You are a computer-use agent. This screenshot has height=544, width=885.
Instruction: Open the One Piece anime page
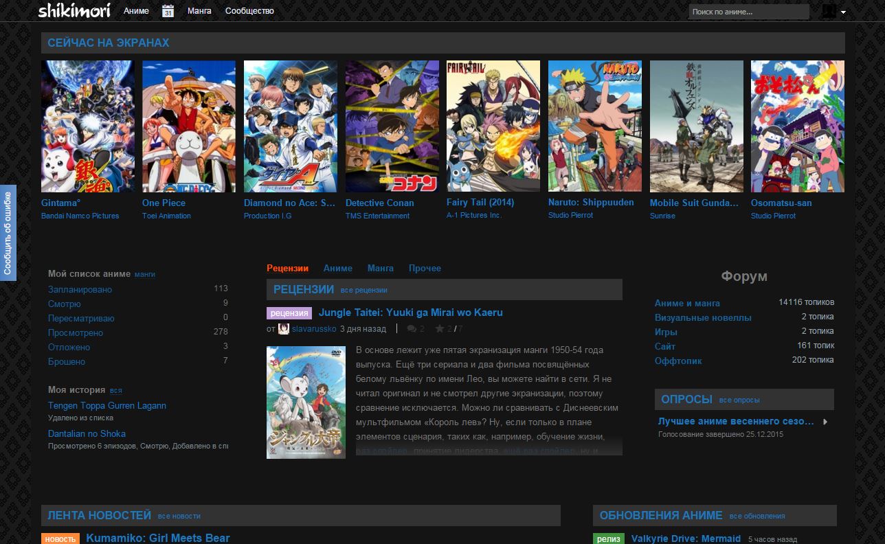[163, 202]
